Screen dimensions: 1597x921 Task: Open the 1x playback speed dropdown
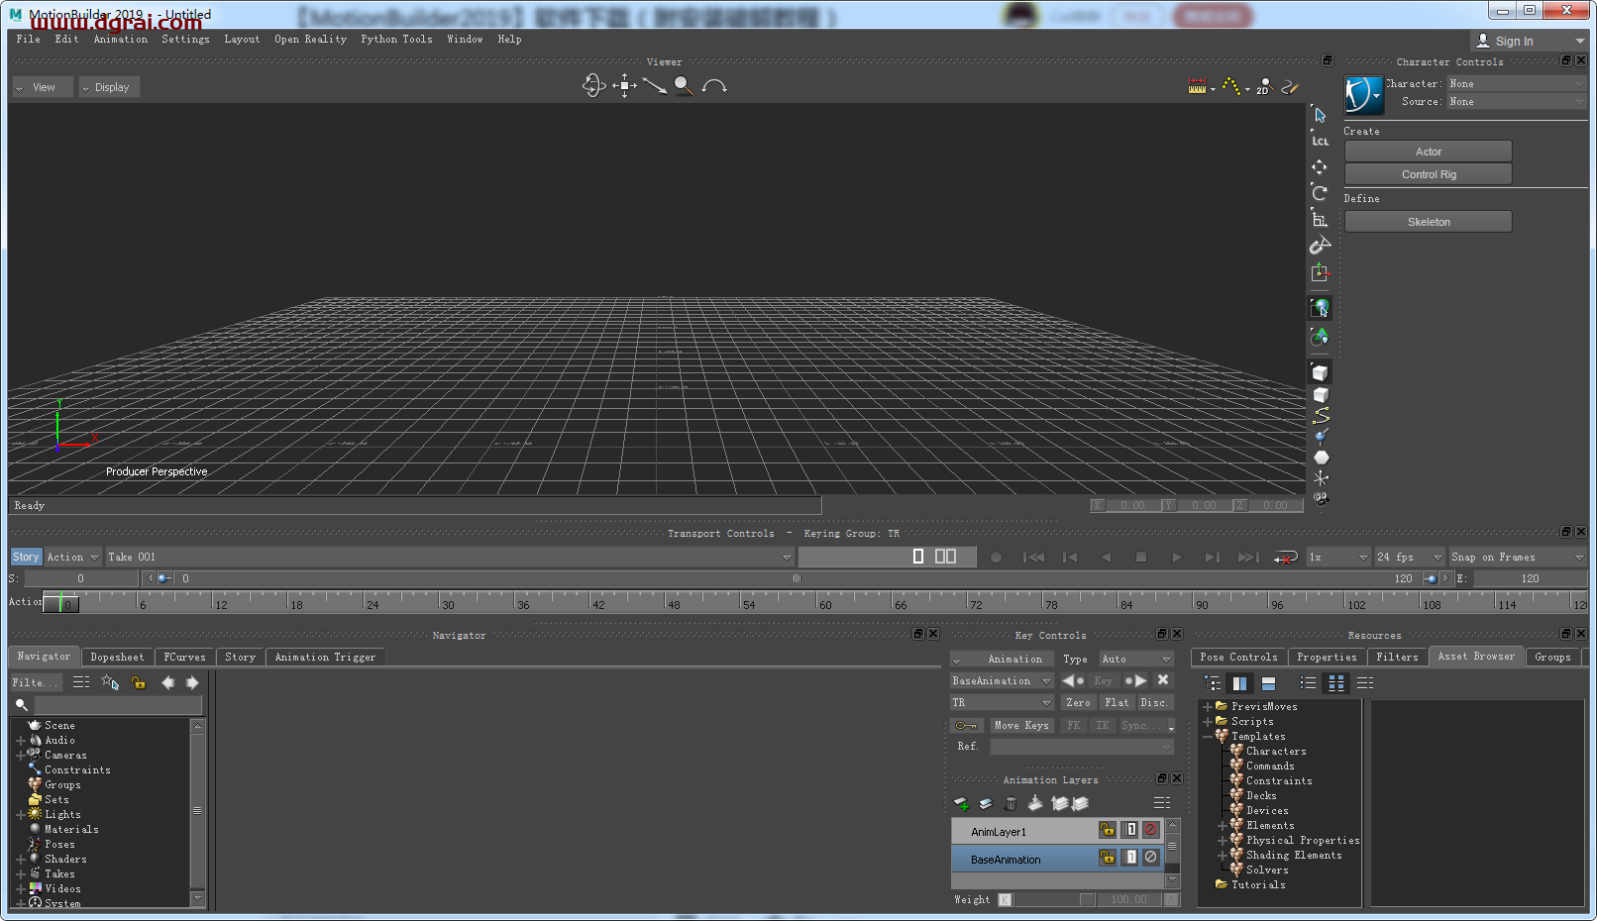(1337, 558)
